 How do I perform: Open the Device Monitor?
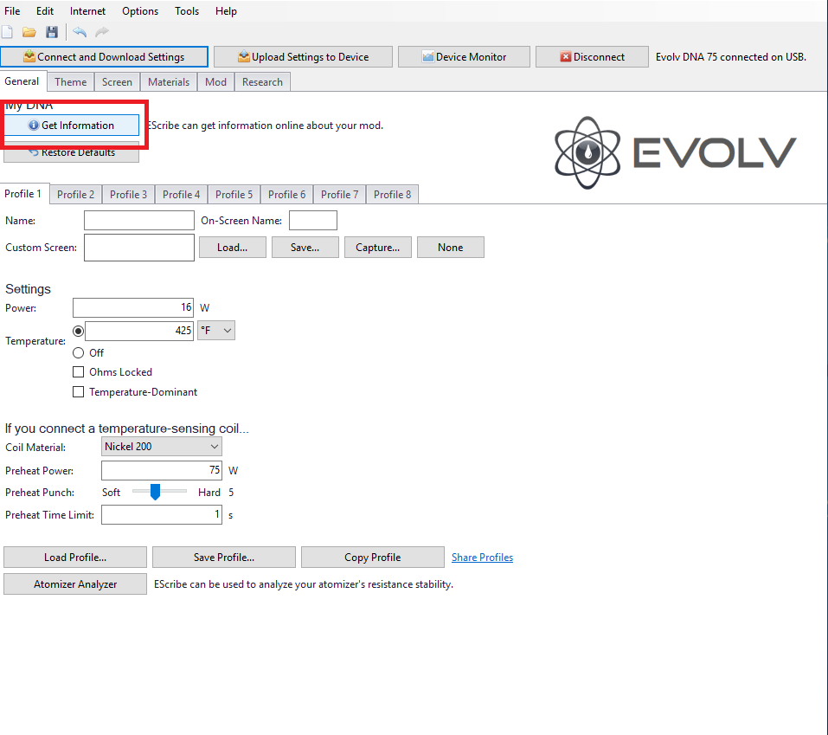[464, 57]
